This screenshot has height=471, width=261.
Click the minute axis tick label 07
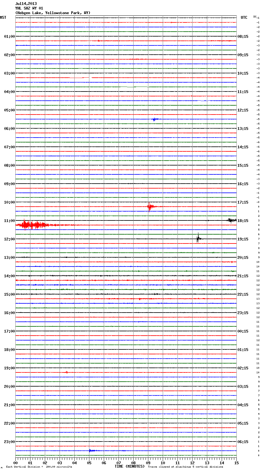(119, 463)
